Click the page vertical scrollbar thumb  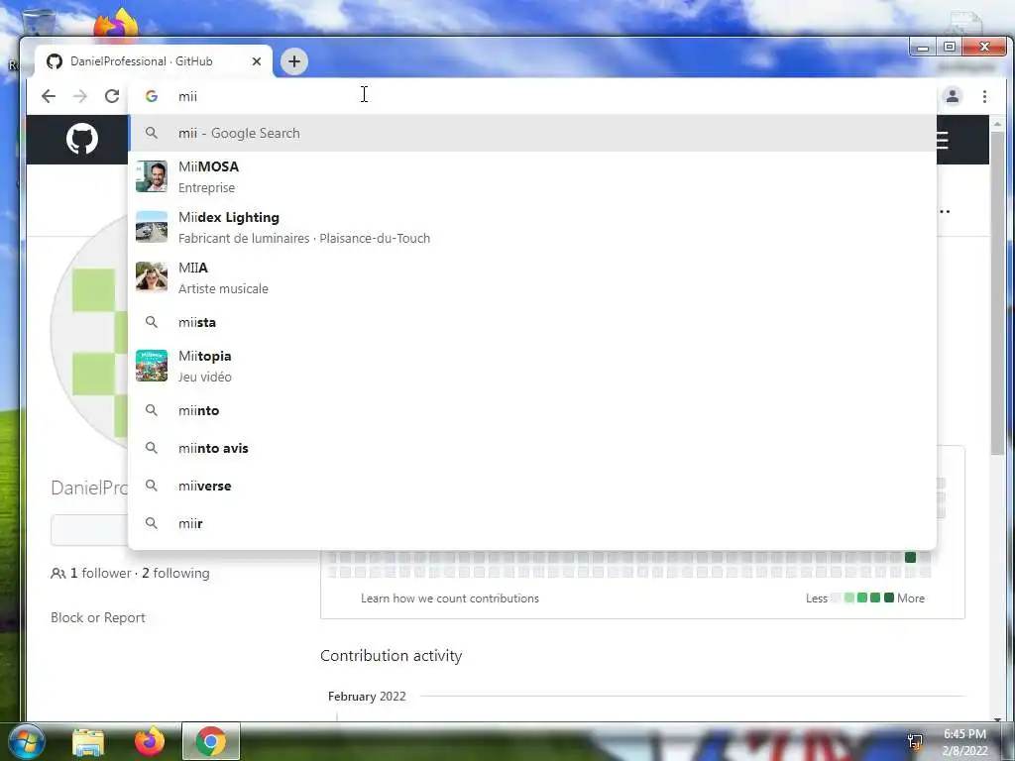click(x=997, y=292)
